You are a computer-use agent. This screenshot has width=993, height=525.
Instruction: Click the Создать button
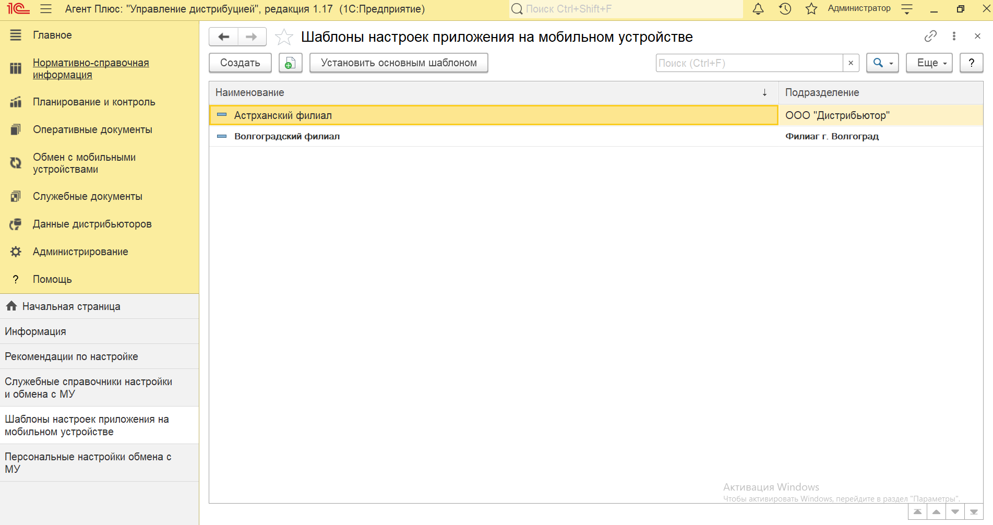[x=240, y=63]
